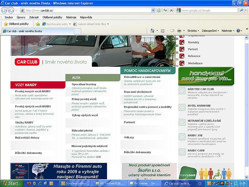The width and height of the screenshot is (249, 187).
Task: Launch Internet Explorer from quick launch
Action: click(40, 183)
